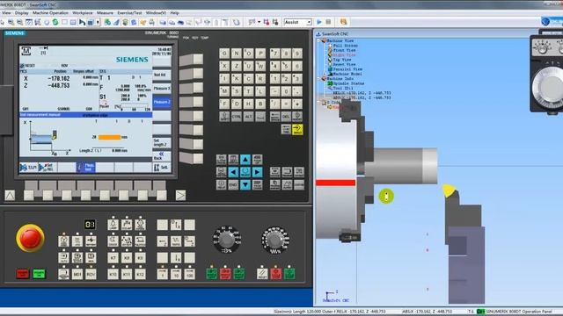Screen dimensions: 563x316
Task: Click the yellow INPUT key on keypad
Action: [297, 129]
